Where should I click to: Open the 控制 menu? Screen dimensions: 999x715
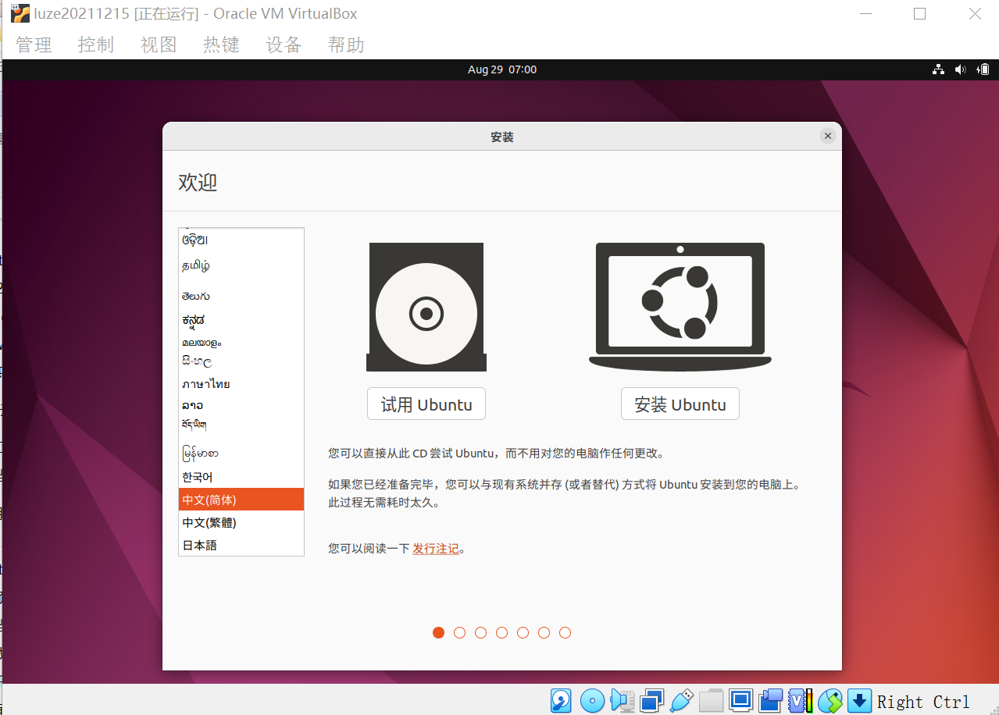point(96,44)
